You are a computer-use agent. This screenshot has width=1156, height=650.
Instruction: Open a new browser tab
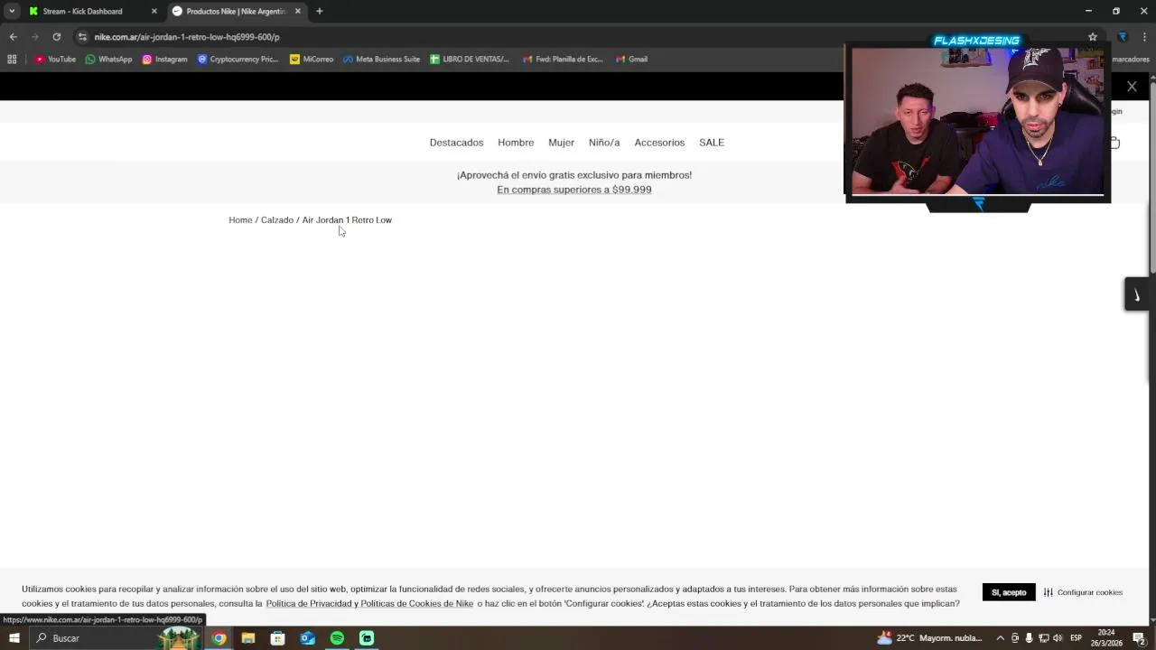pos(320,12)
